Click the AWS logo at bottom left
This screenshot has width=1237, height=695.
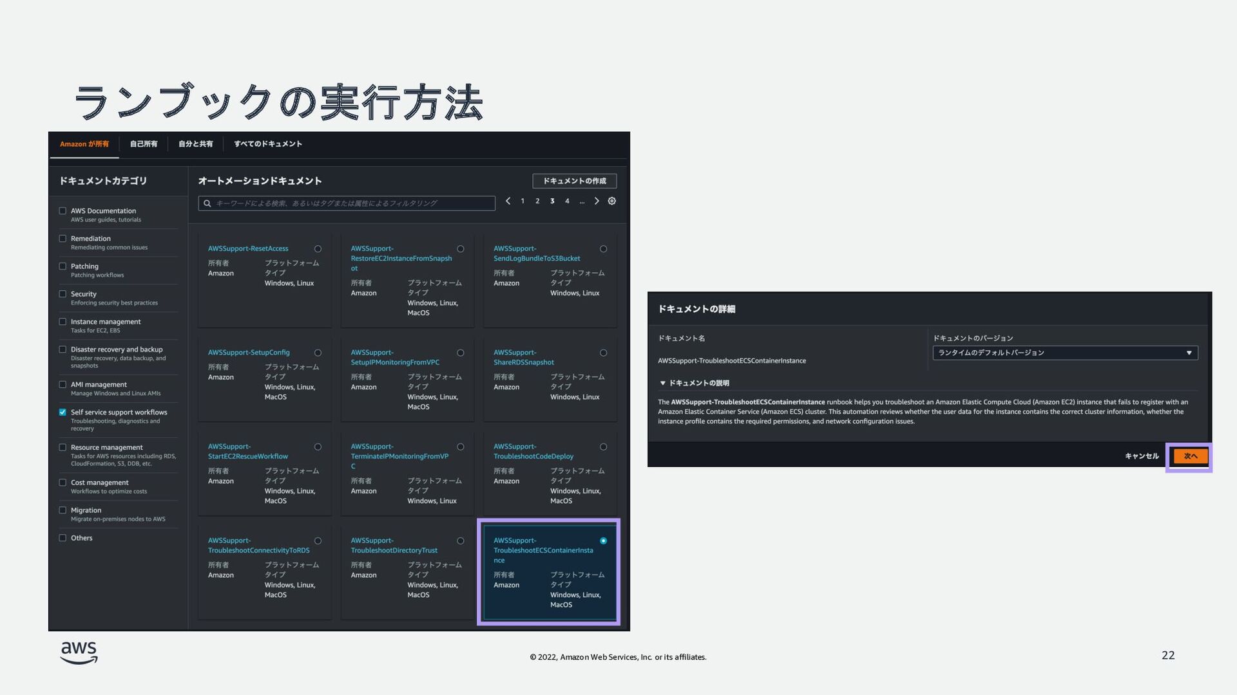coord(79,653)
